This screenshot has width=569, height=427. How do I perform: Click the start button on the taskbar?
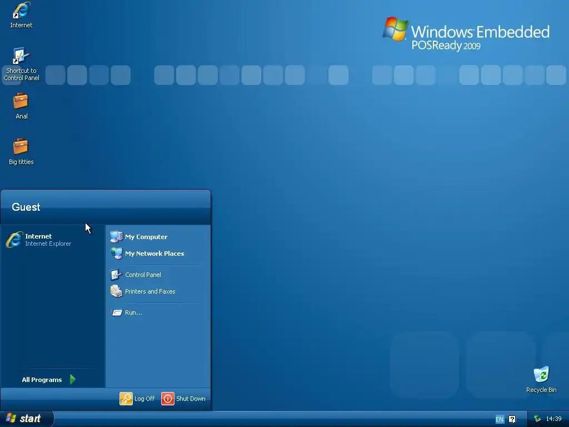click(27, 419)
